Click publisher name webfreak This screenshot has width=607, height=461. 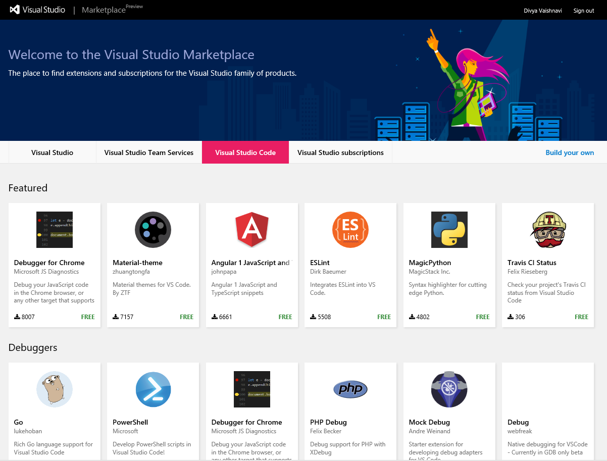(x=520, y=431)
